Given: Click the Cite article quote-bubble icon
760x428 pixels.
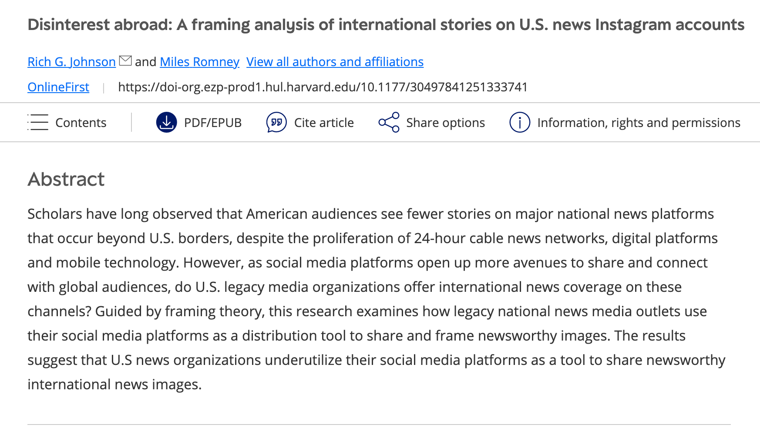Looking at the screenshot, I should 276,122.
